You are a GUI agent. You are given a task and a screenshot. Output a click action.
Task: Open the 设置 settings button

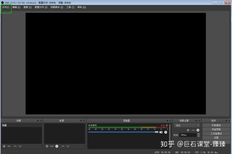pos(216,138)
